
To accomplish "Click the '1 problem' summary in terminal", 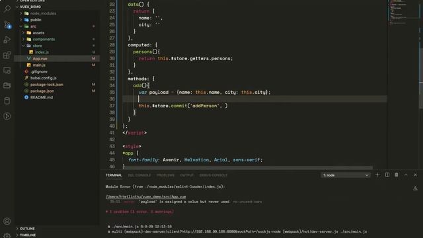I will pos(139,212).
